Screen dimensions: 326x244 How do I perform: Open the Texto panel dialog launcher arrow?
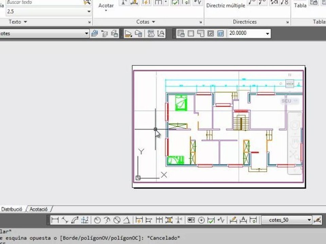tap(89, 22)
